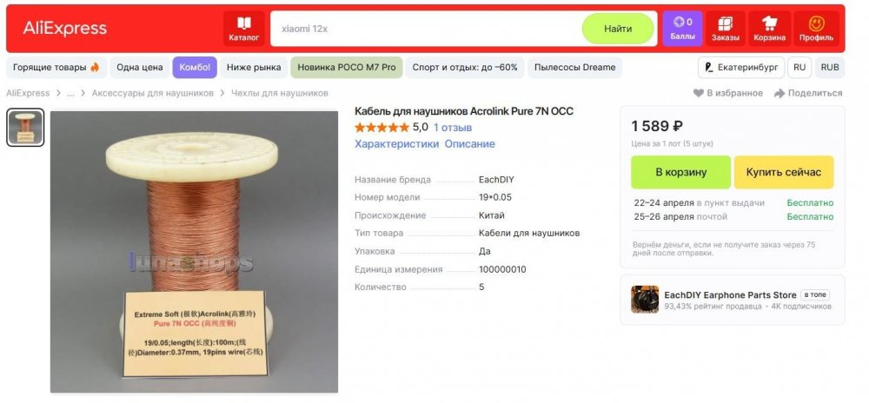The height and width of the screenshot is (403, 869).
Task: Open EachDIY store avatar
Action: [x=645, y=300]
